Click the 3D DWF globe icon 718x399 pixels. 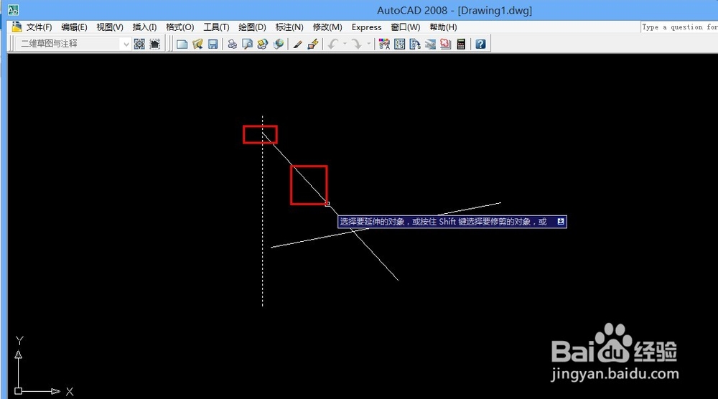click(x=278, y=44)
